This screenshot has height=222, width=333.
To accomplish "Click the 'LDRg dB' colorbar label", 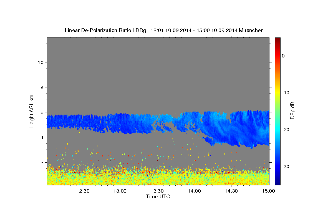I will click(x=292, y=112).
